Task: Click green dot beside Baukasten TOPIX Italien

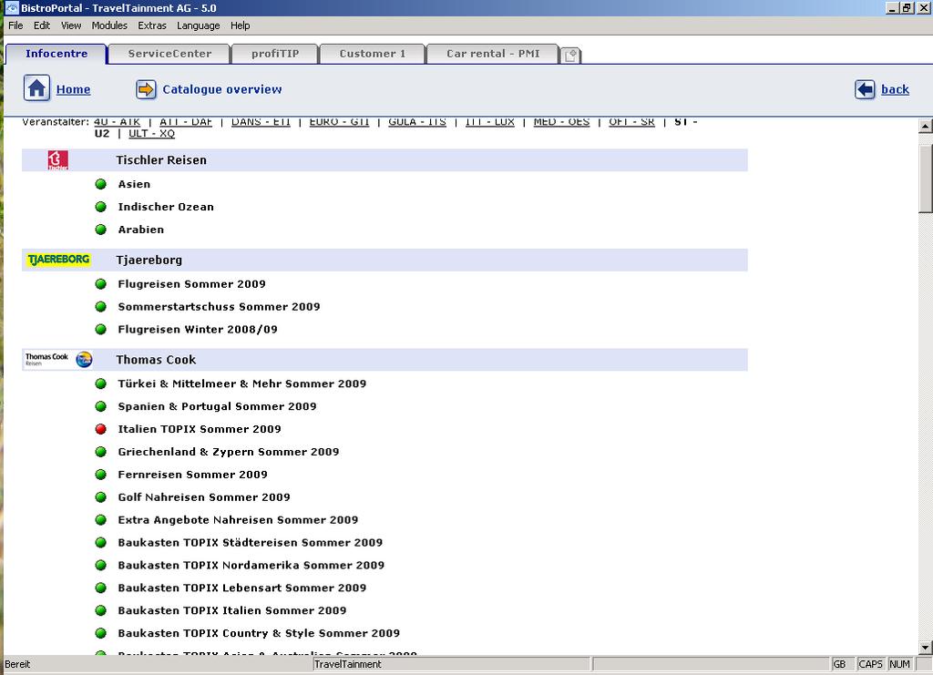Action: tap(101, 610)
